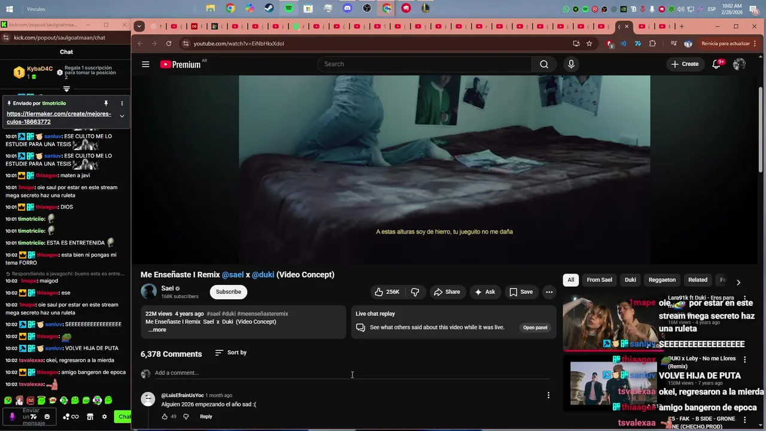Image resolution: width=766 pixels, height=431 pixels.
Task: Like the comment by @LuisEfrainUsYoc
Action: click(165, 417)
